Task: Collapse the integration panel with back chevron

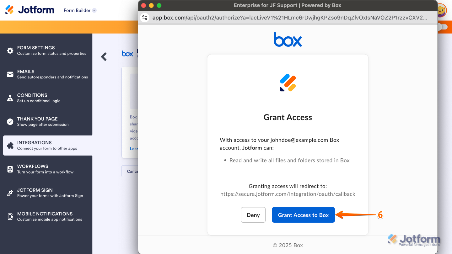Action: pos(104,57)
